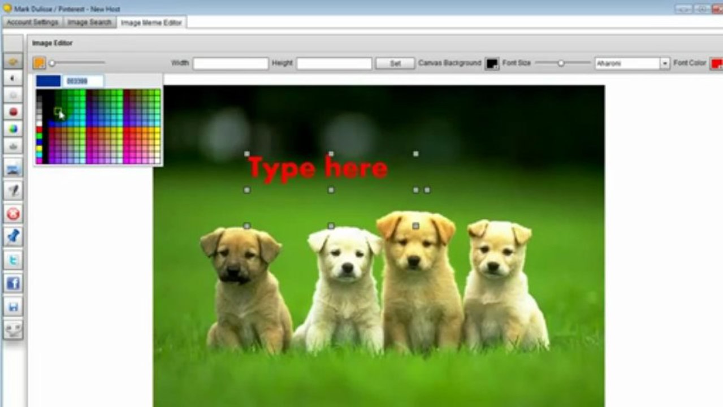Screen dimensions: 723x407
Task: Click into the Height input field
Action: 334,63
